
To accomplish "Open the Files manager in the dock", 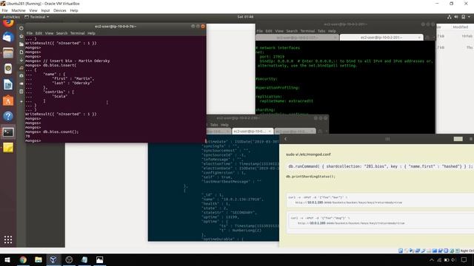I will coord(8,53).
